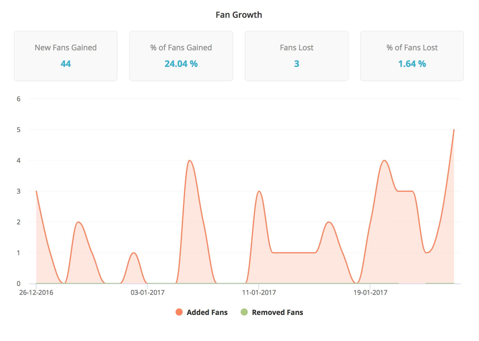The width and height of the screenshot is (479, 341).
Task: Click the y-axis label 6
Action: (x=19, y=99)
